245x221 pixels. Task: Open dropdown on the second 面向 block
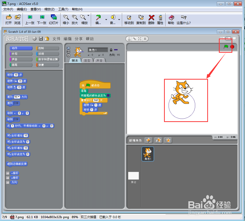(17, 103)
